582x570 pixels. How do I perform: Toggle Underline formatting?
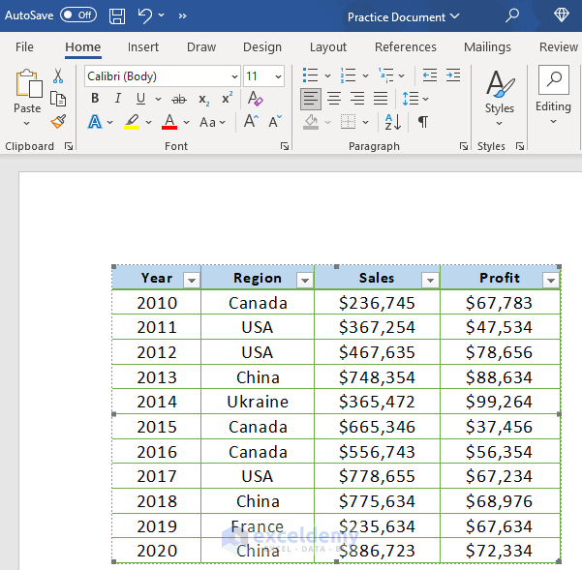(x=140, y=99)
